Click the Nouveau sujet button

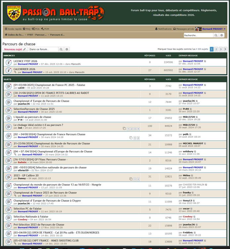coord(15,49)
